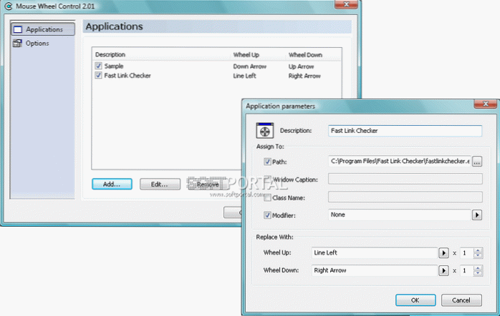
Task: Click the Applications icon in the sidebar
Action: click(16, 29)
